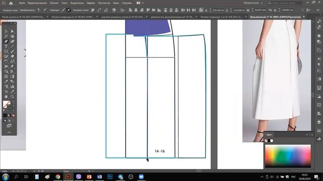Select the Zoom tool in tools panel
This screenshot has width=323, height=181.
(x=12, y=97)
